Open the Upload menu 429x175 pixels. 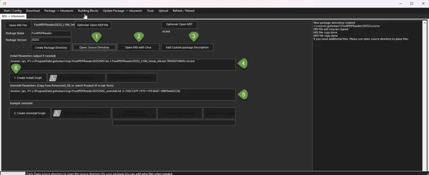163,10
